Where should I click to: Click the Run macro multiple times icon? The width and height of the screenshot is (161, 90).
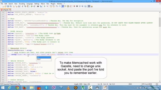pos(83,6)
